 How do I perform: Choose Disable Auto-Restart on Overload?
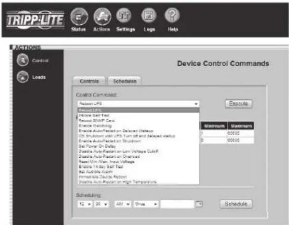click(x=138, y=157)
